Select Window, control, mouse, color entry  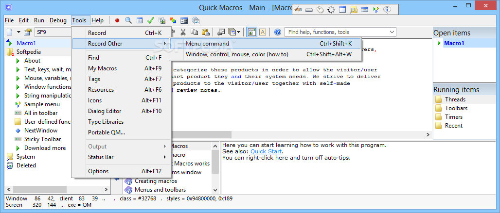tap(265, 54)
